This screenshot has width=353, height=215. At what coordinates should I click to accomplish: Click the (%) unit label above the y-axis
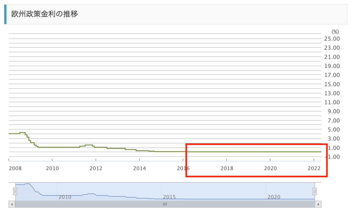pos(335,31)
